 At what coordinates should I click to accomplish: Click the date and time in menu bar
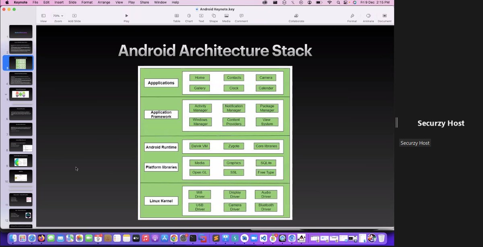click(x=375, y=2)
